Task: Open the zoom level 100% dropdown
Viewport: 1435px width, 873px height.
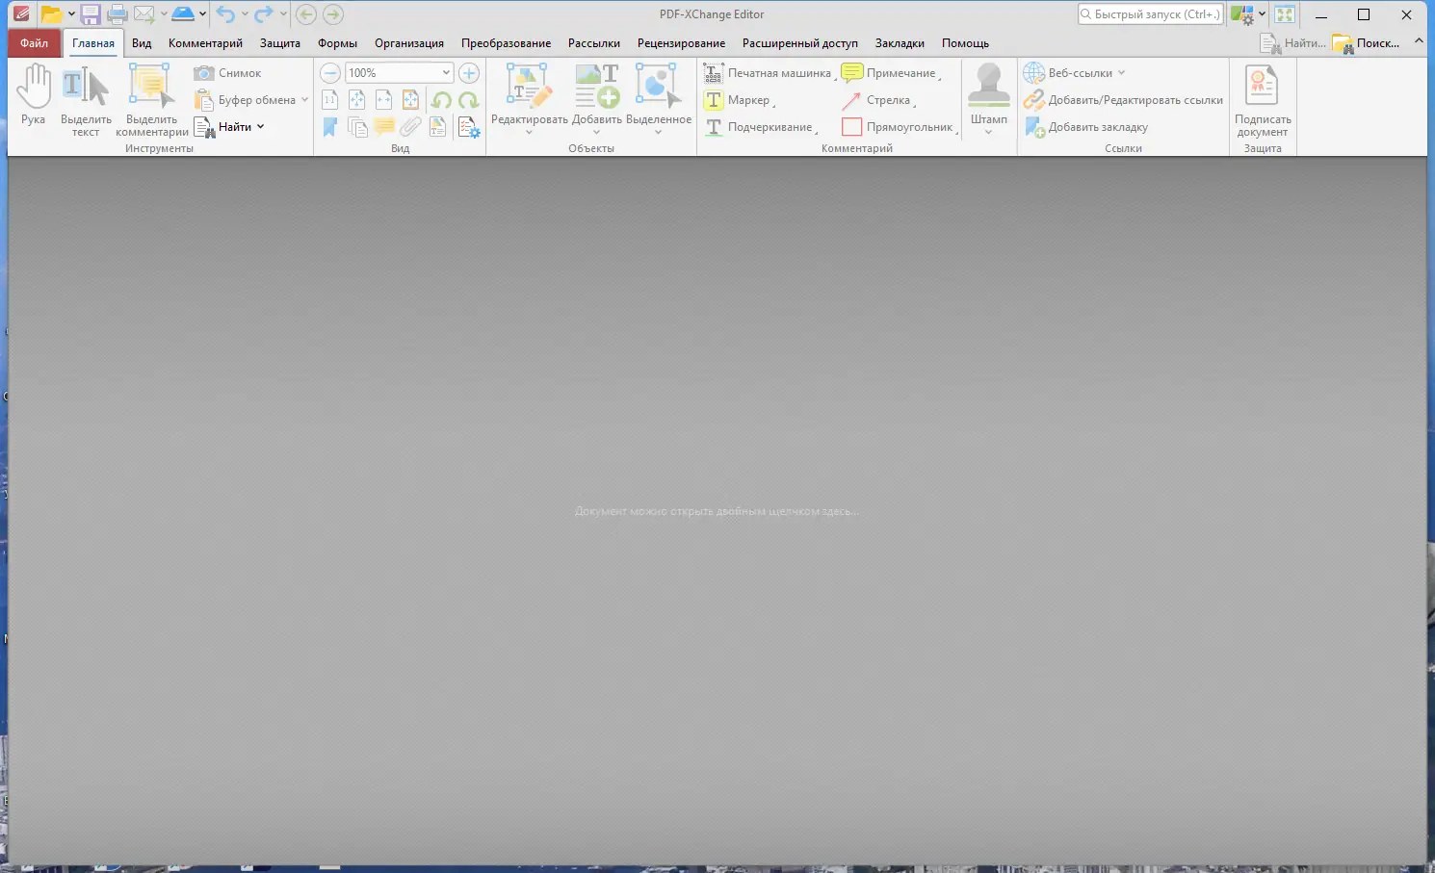Action: coord(446,73)
